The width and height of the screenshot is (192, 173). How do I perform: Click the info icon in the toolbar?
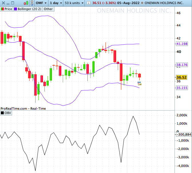coord(89,3)
